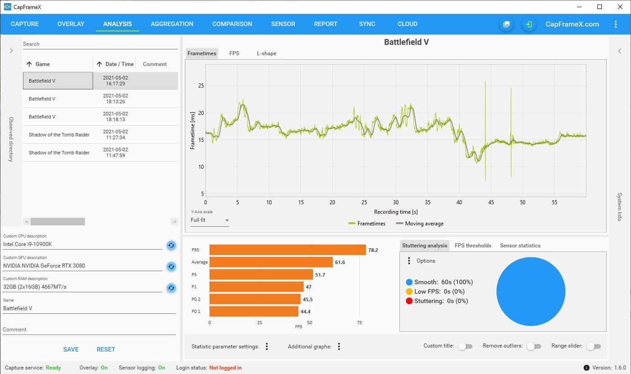
Task: Open the CLOUD tab
Action: (x=407, y=24)
